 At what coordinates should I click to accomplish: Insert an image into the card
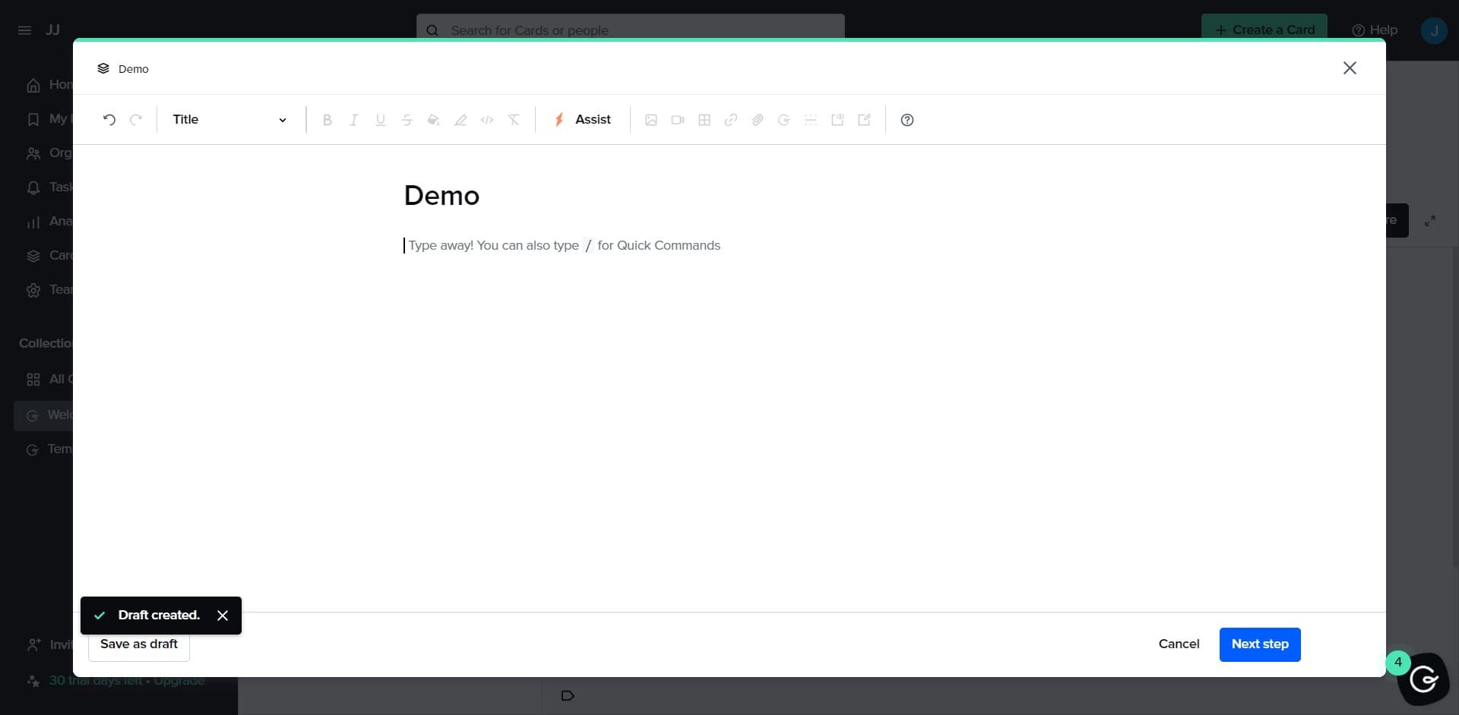(x=651, y=119)
